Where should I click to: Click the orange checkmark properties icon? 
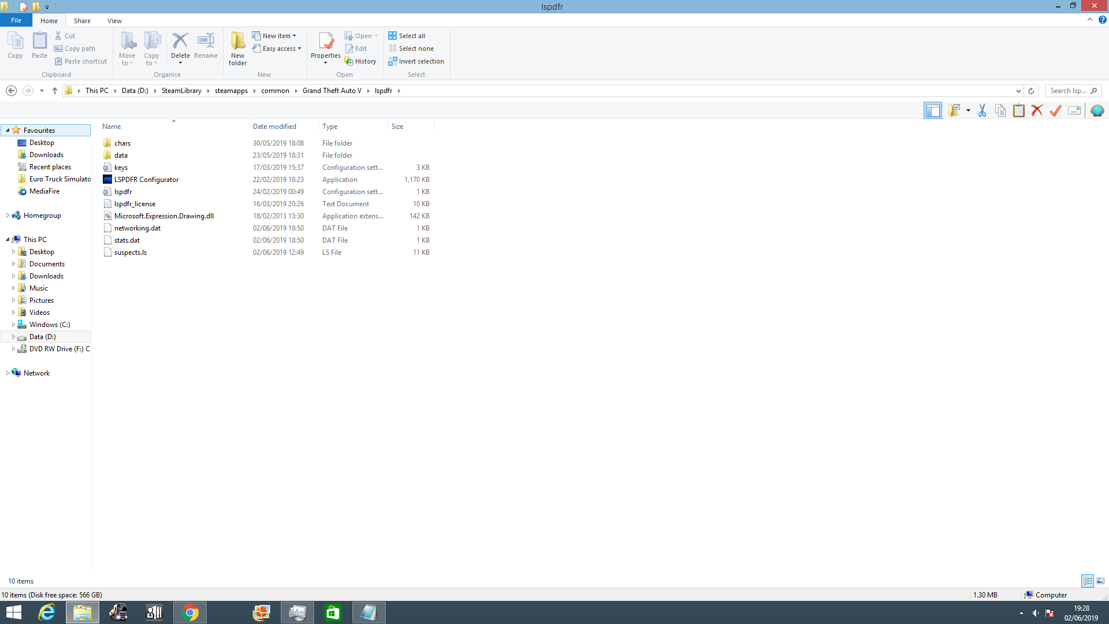pyautogui.click(x=1055, y=110)
